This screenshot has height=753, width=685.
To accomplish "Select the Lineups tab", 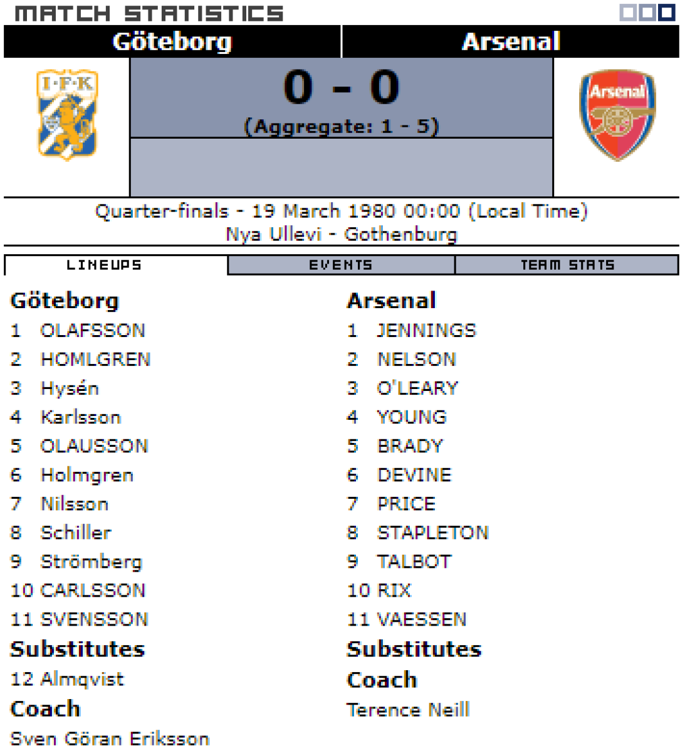I will click(104, 265).
